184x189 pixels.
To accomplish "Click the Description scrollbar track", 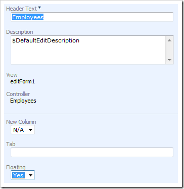I will pos(169,50).
